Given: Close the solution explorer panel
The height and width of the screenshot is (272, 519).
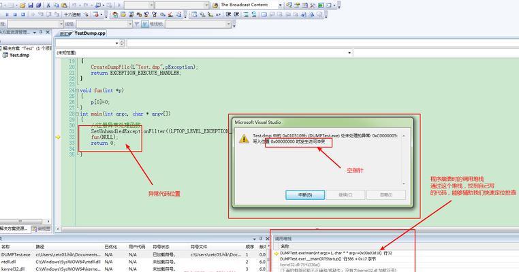Looking at the screenshot, I should tap(48, 32).
